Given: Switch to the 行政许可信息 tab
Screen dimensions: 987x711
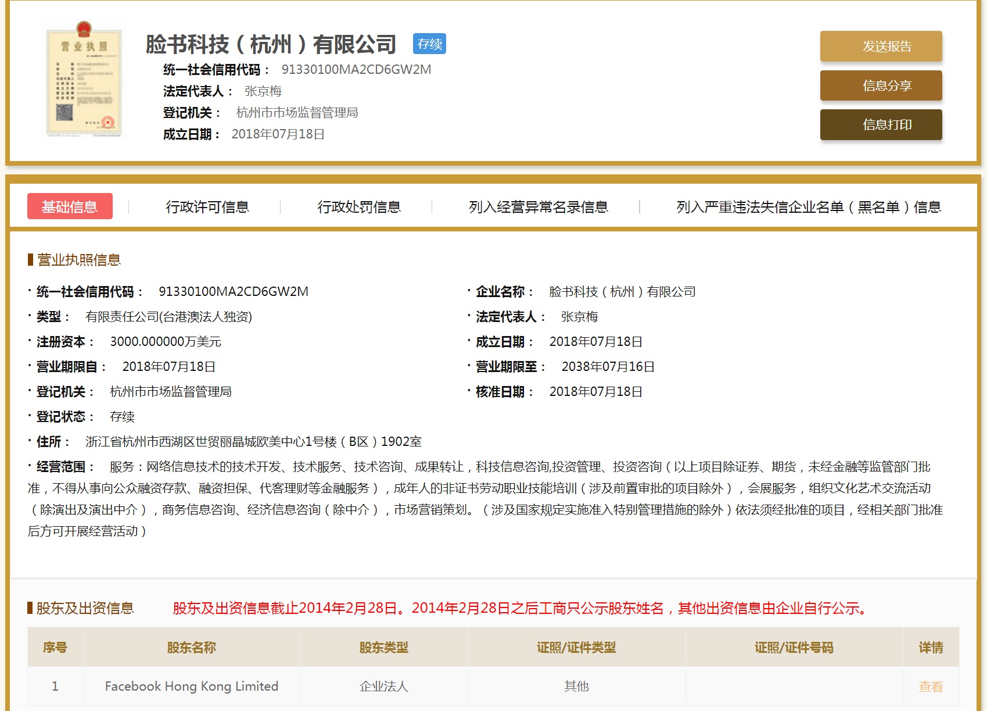Looking at the screenshot, I should (x=207, y=207).
